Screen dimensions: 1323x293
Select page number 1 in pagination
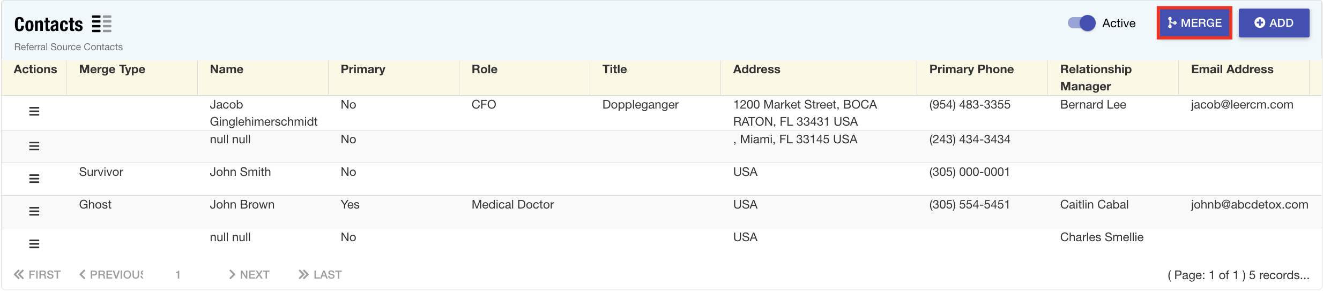178,275
